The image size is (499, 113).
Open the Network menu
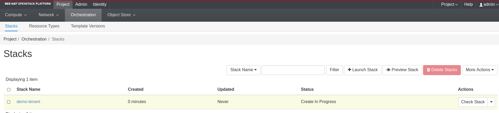pos(49,15)
